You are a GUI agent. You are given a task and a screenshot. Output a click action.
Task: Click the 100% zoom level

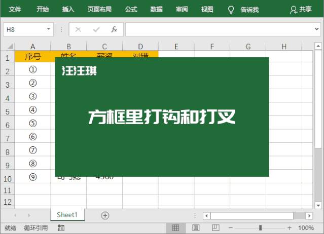pos(306,228)
